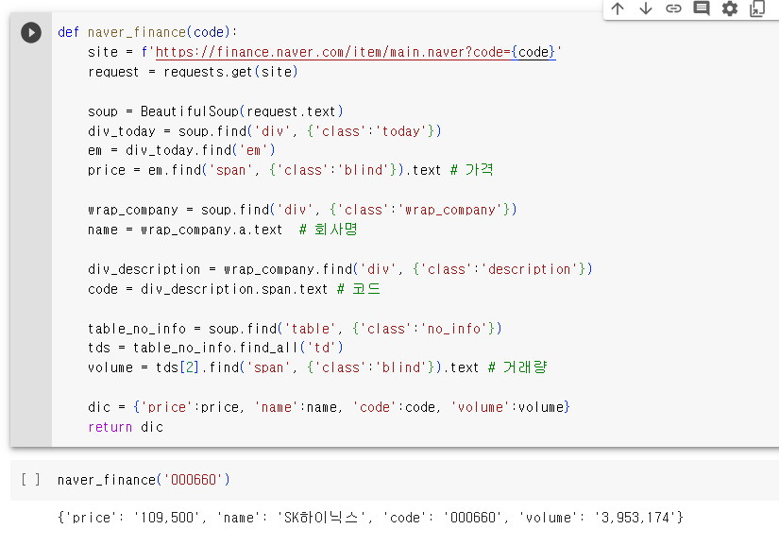
Task: Click the '# 회사명' comment
Action: tap(328, 230)
